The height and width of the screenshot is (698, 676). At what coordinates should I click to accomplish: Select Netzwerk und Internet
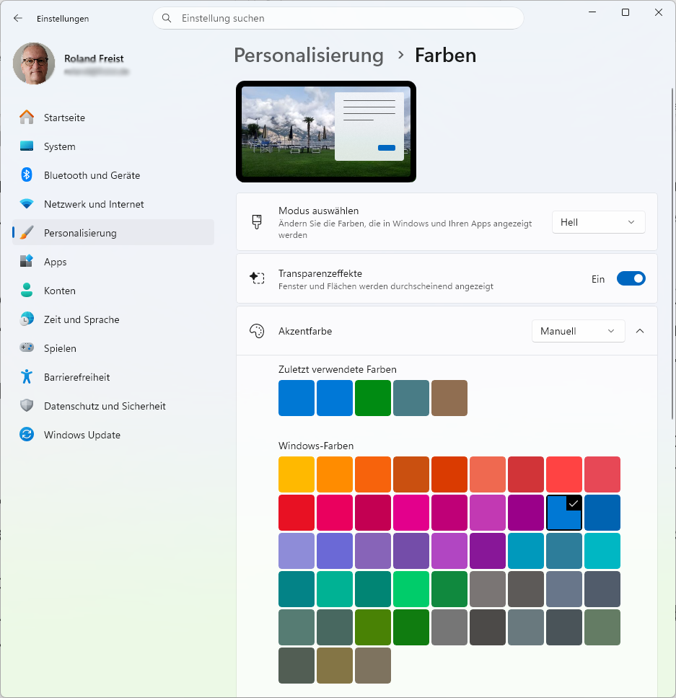point(113,204)
